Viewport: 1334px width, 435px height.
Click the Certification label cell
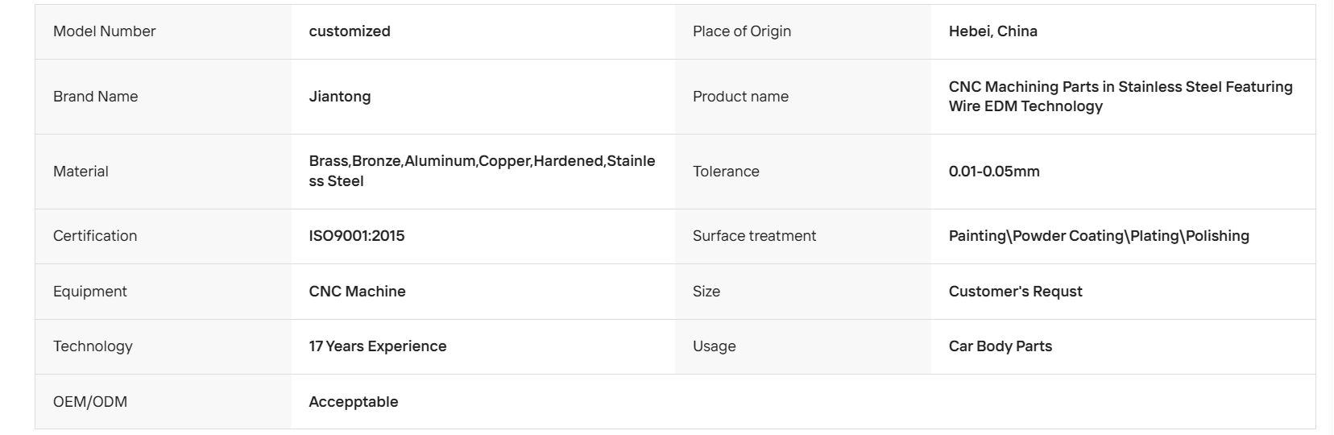point(163,236)
